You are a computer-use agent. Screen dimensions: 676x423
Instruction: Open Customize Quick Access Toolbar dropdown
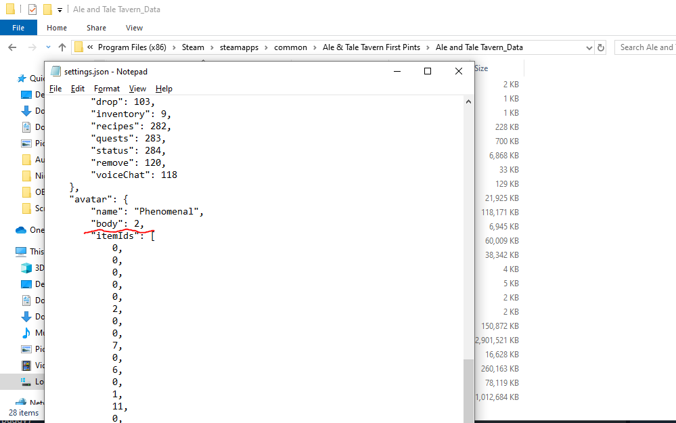tap(60, 10)
